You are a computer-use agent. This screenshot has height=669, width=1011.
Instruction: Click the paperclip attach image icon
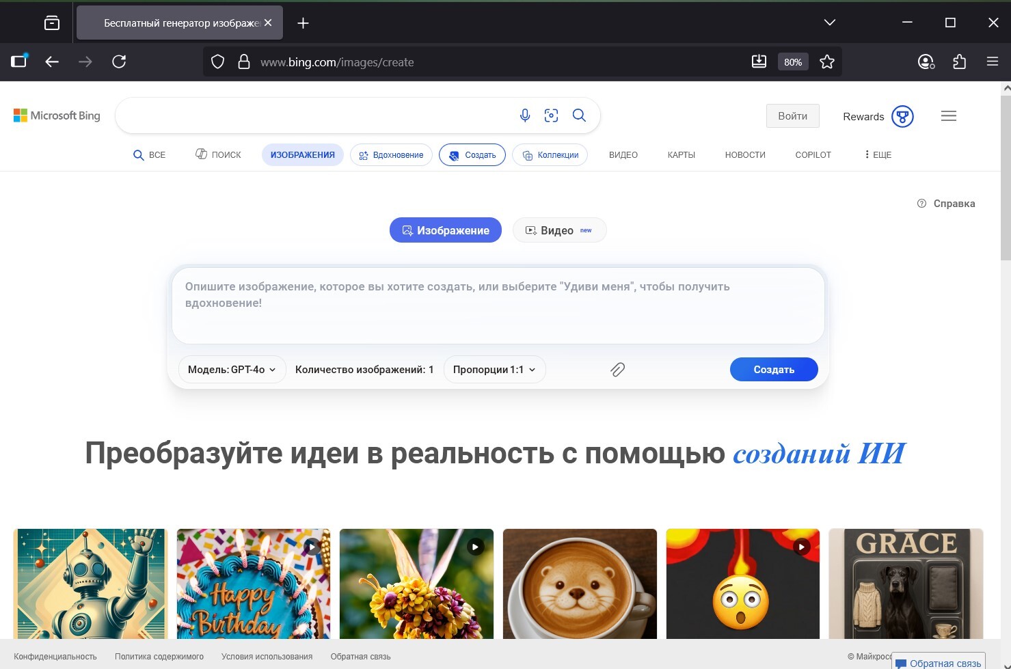point(617,370)
